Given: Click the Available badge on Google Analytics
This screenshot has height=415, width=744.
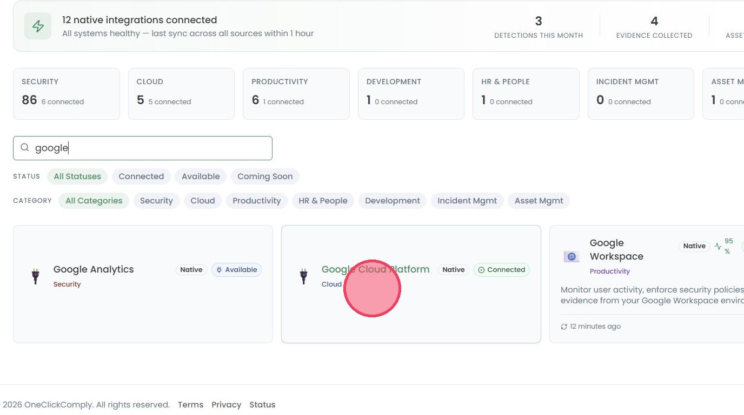Looking at the screenshot, I should click(x=236, y=270).
